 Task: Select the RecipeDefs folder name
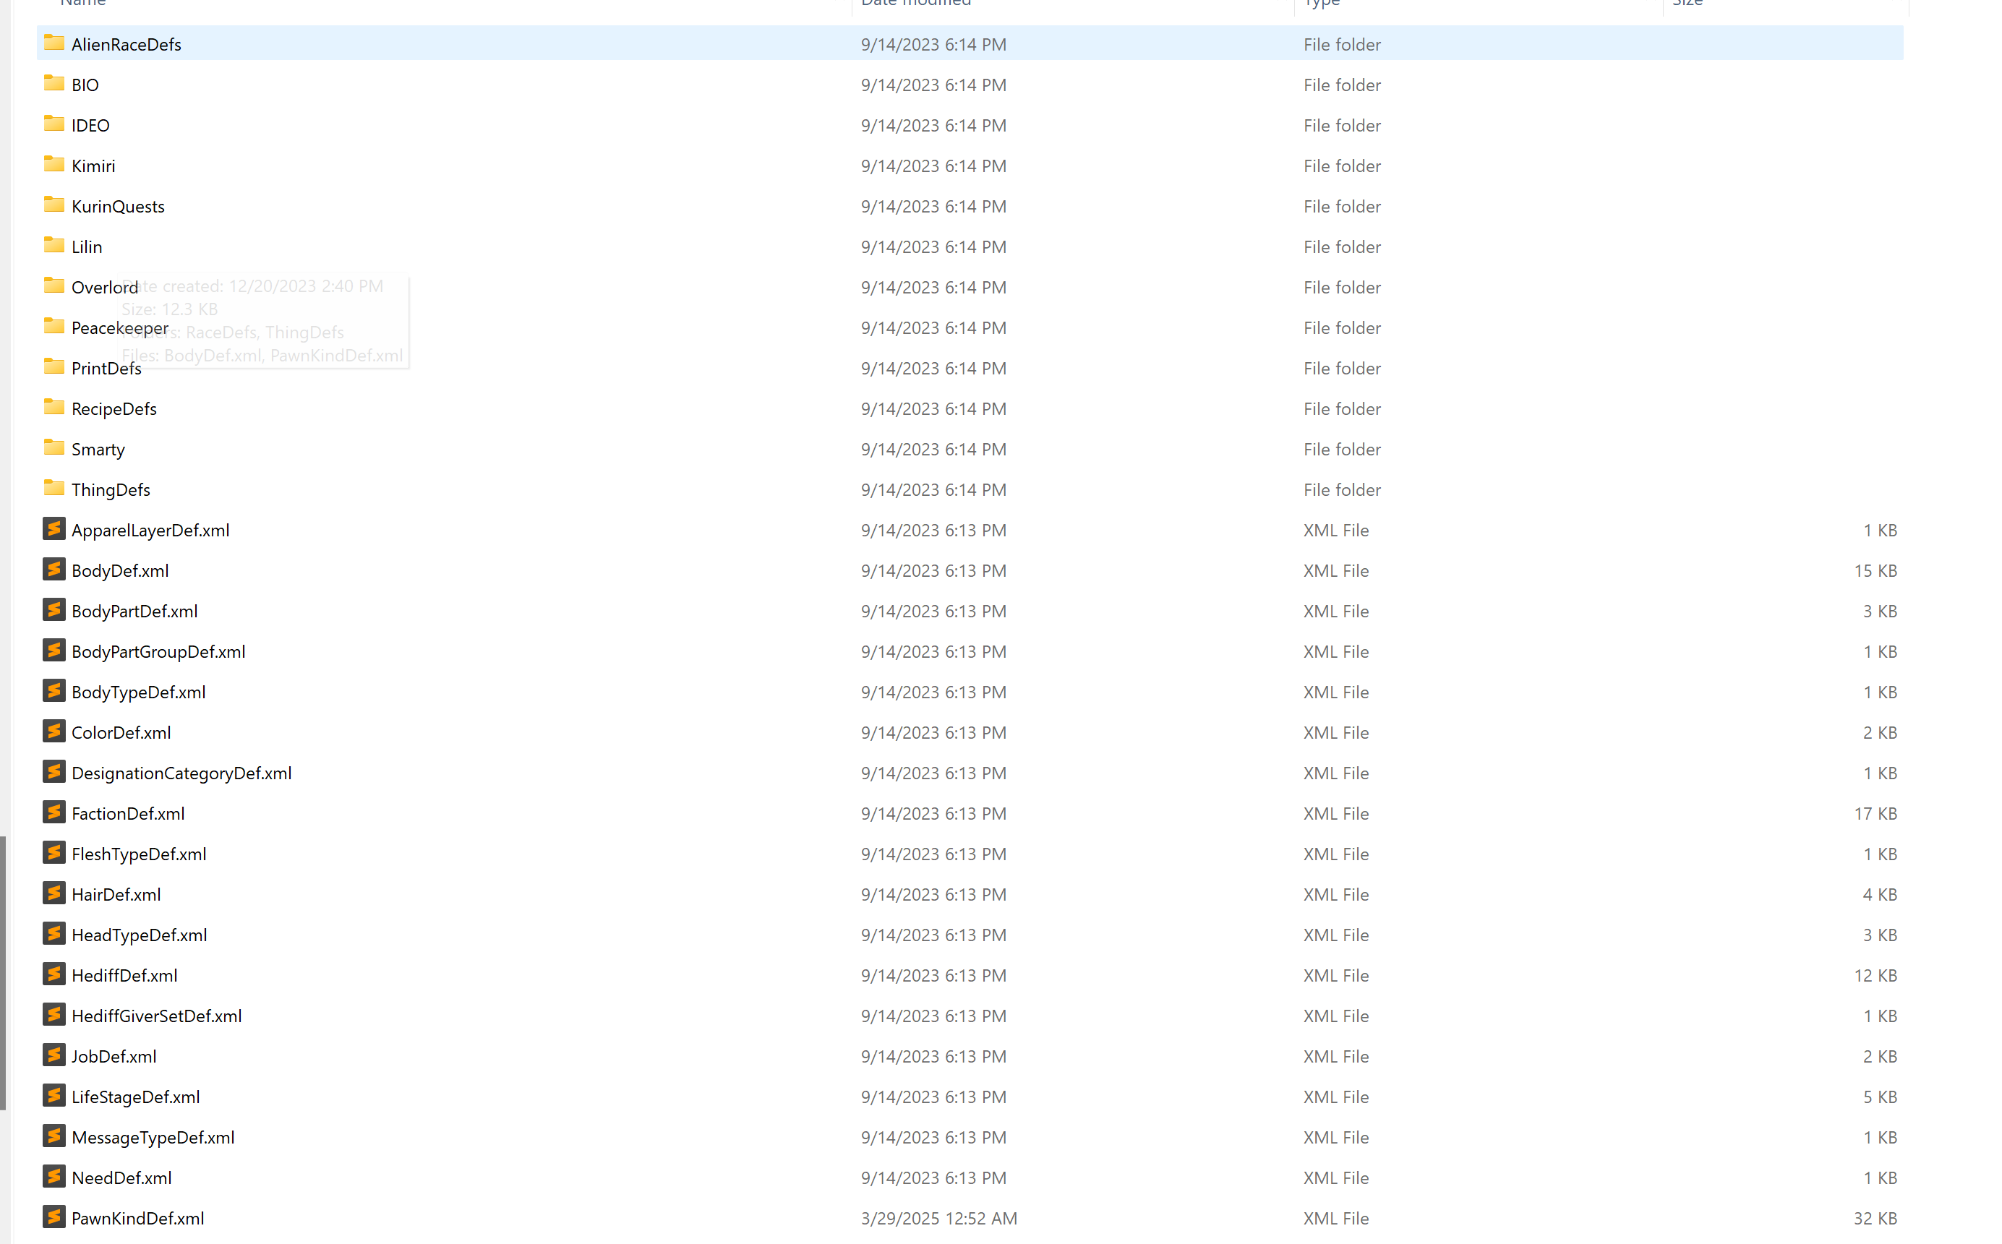click(x=114, y=409)
